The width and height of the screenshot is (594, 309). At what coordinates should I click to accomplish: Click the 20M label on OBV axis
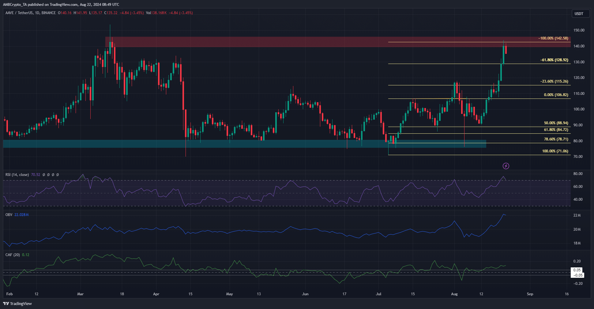[577, 229]
